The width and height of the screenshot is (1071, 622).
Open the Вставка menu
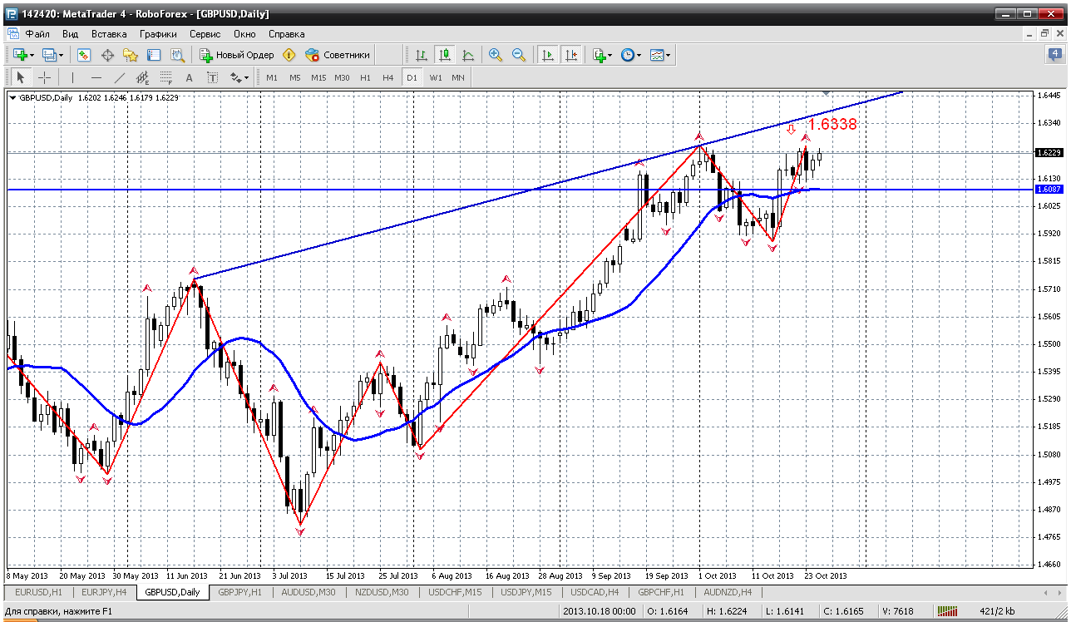point(109,34)
